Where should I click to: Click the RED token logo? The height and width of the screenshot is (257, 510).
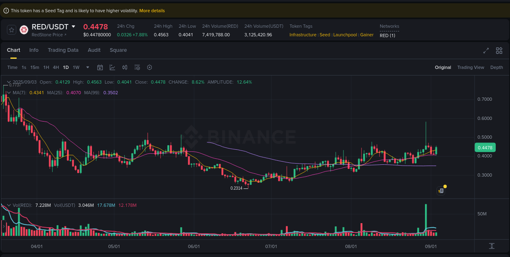tap(24, 30)
